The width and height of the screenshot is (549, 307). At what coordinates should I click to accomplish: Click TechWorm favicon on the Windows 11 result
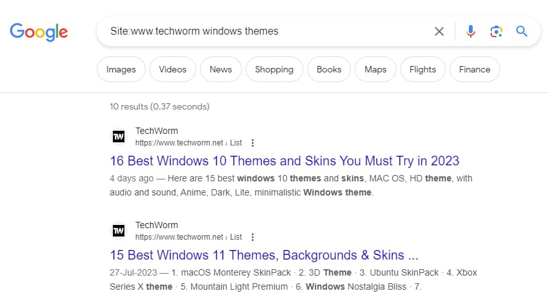pos(119,231)
